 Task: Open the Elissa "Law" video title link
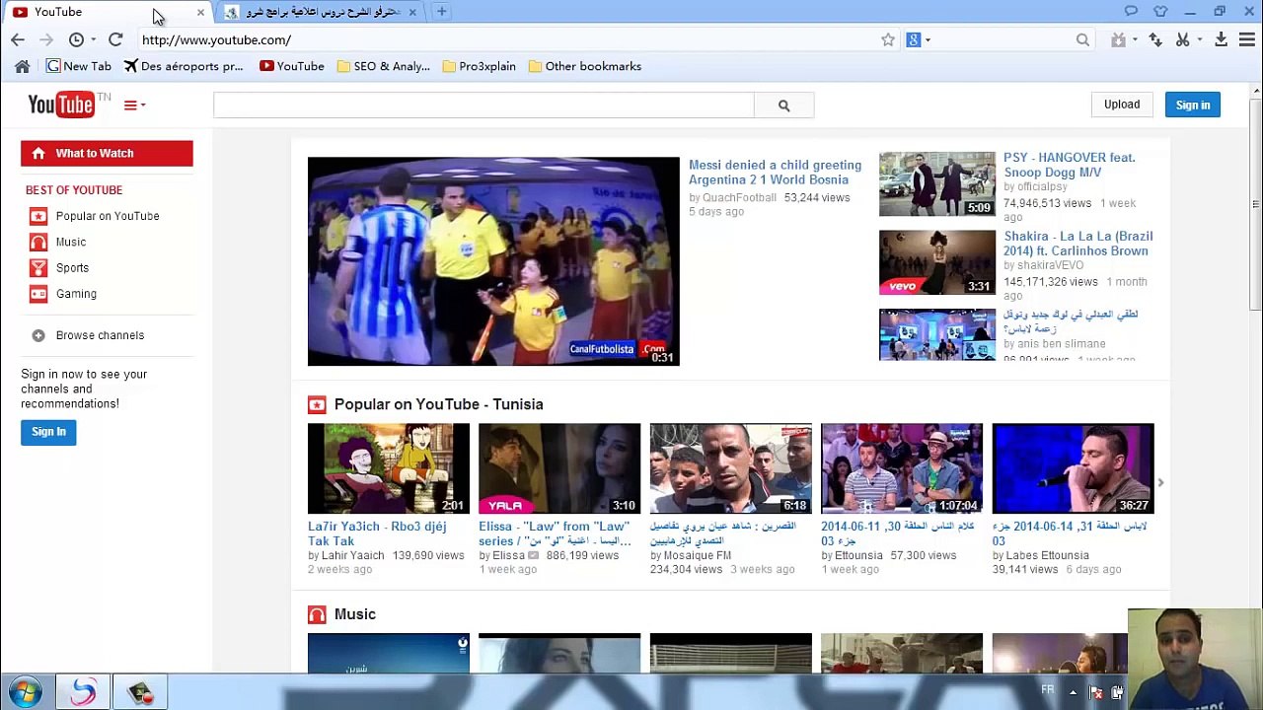pos(555,533)
